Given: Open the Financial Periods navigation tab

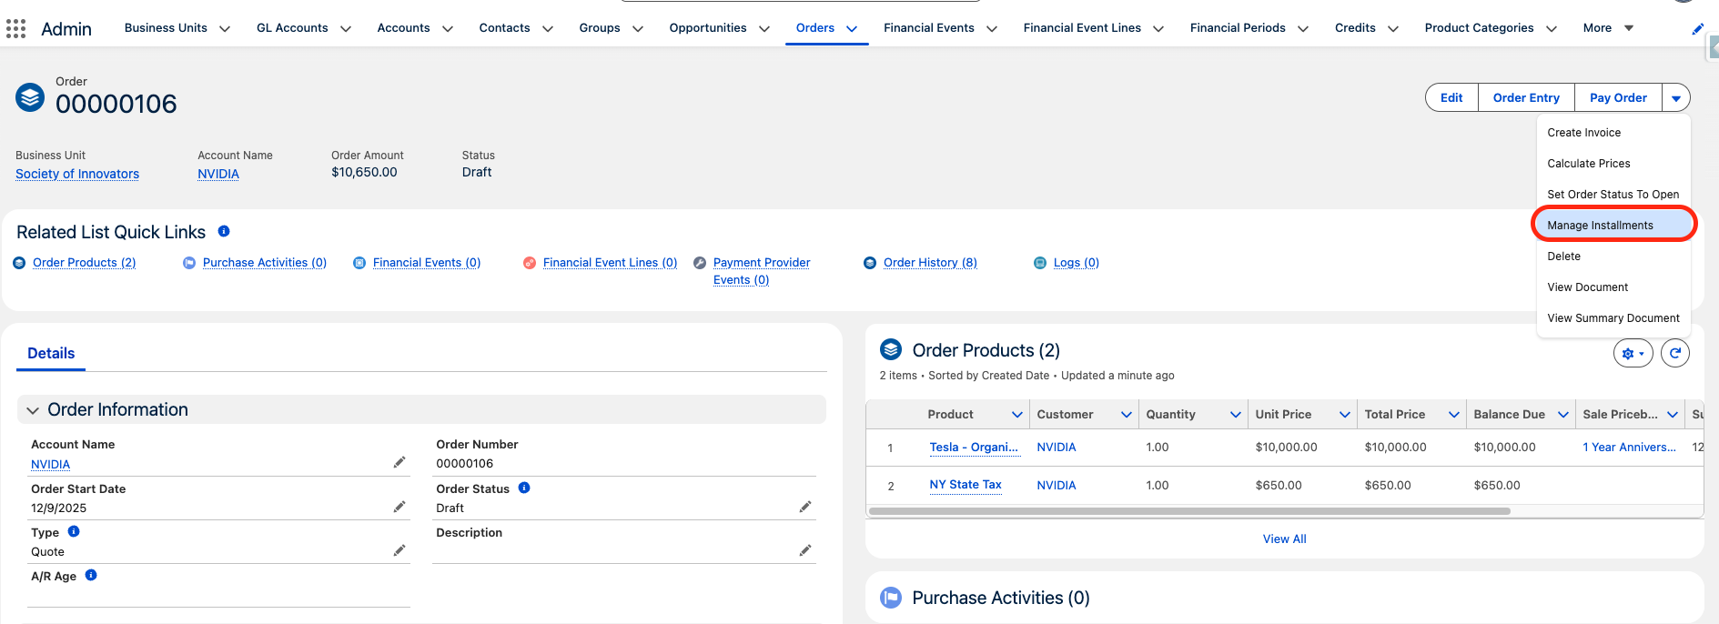Looking at the screenshot, I should click(x=1238, y=28).
